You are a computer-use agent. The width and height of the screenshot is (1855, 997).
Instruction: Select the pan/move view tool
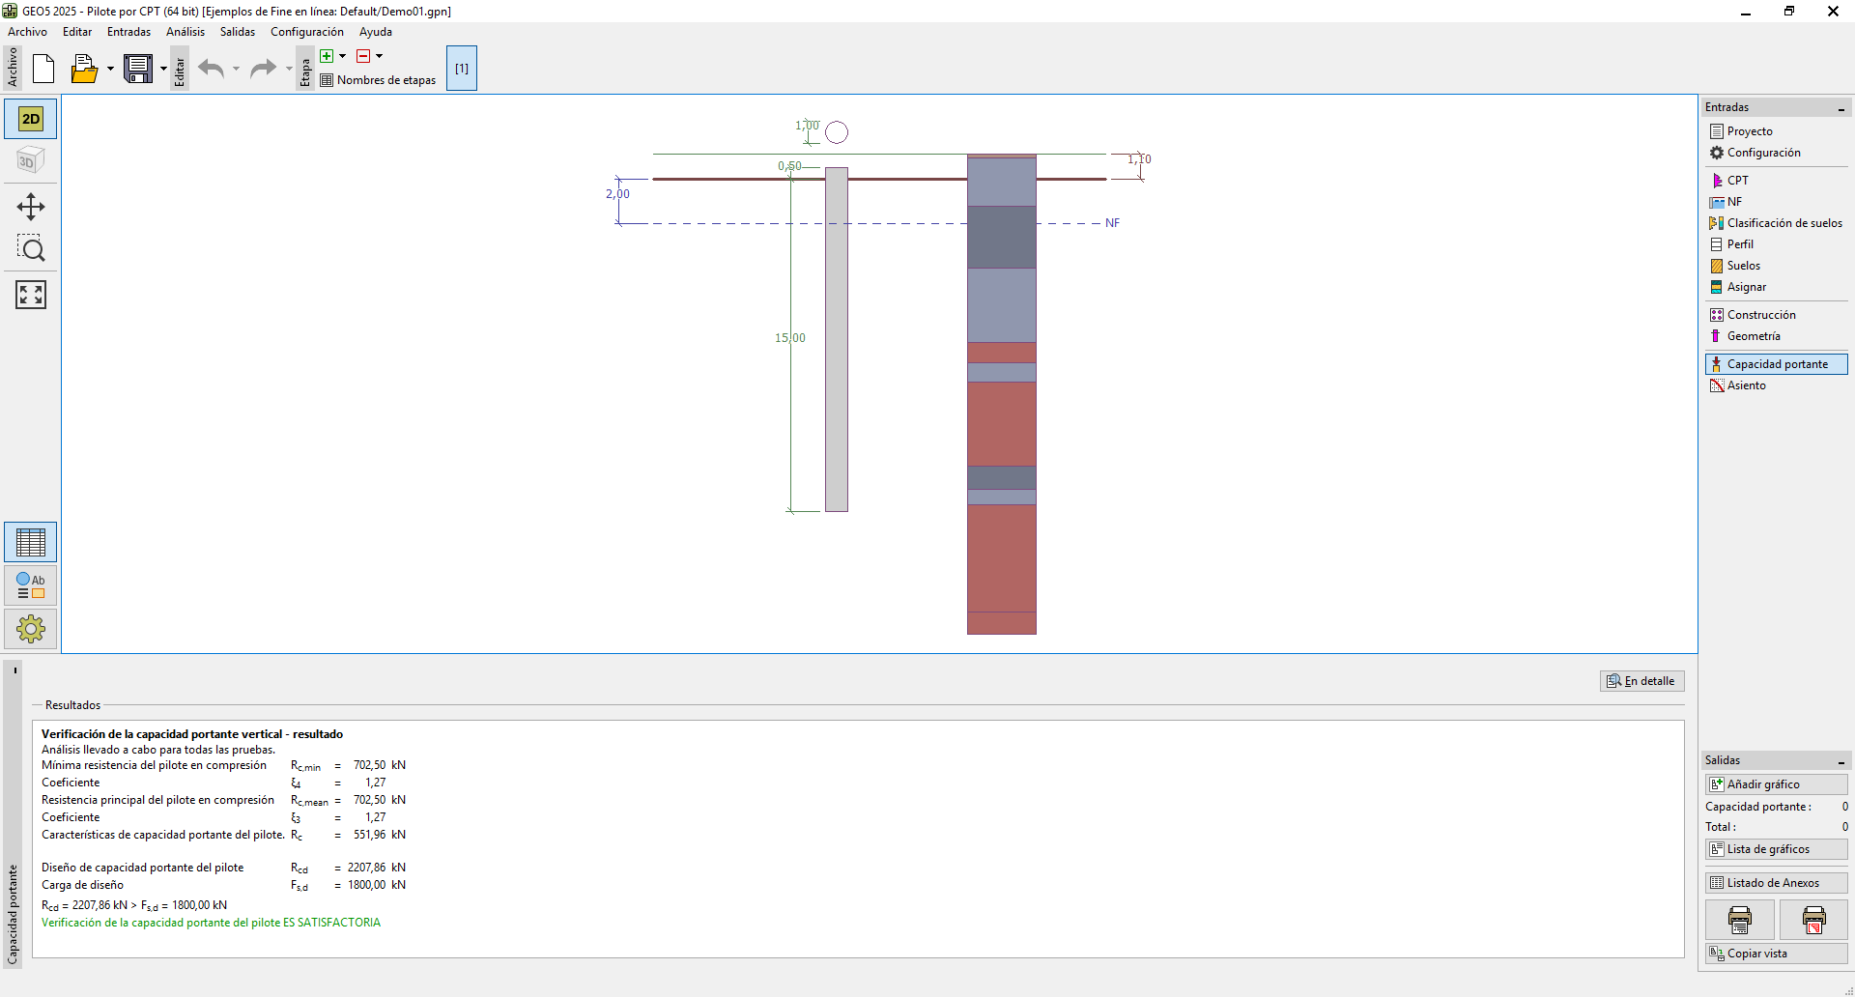pyautogui.click(x=31, y=207)
